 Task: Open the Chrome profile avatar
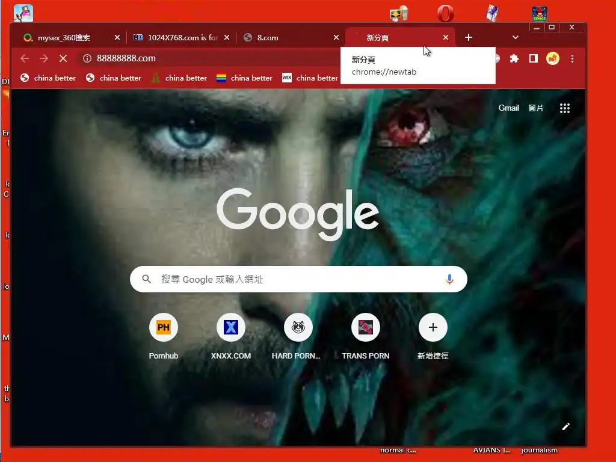coord(553,58)
